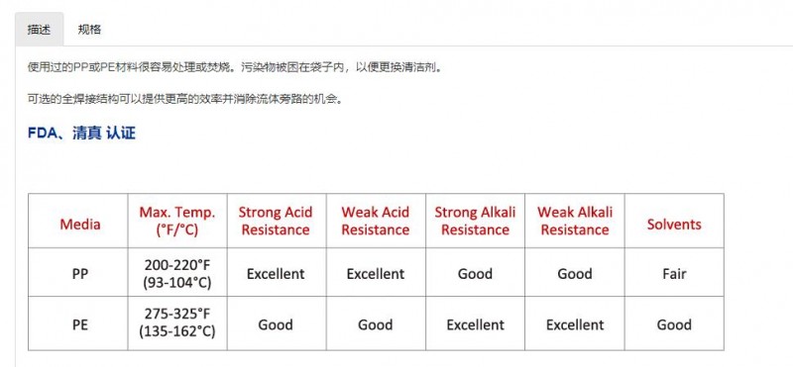793x367 pixels.
Task: Select PE's Excellent weak alkali cell
Action: click(x=575, y=323)
